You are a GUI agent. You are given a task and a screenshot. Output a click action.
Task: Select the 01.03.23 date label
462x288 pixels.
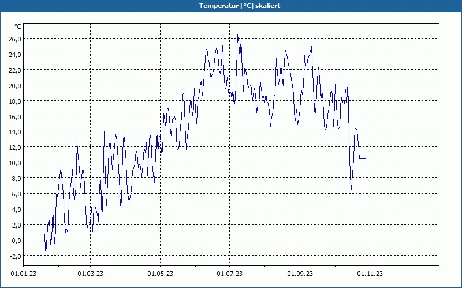point(91,274)
